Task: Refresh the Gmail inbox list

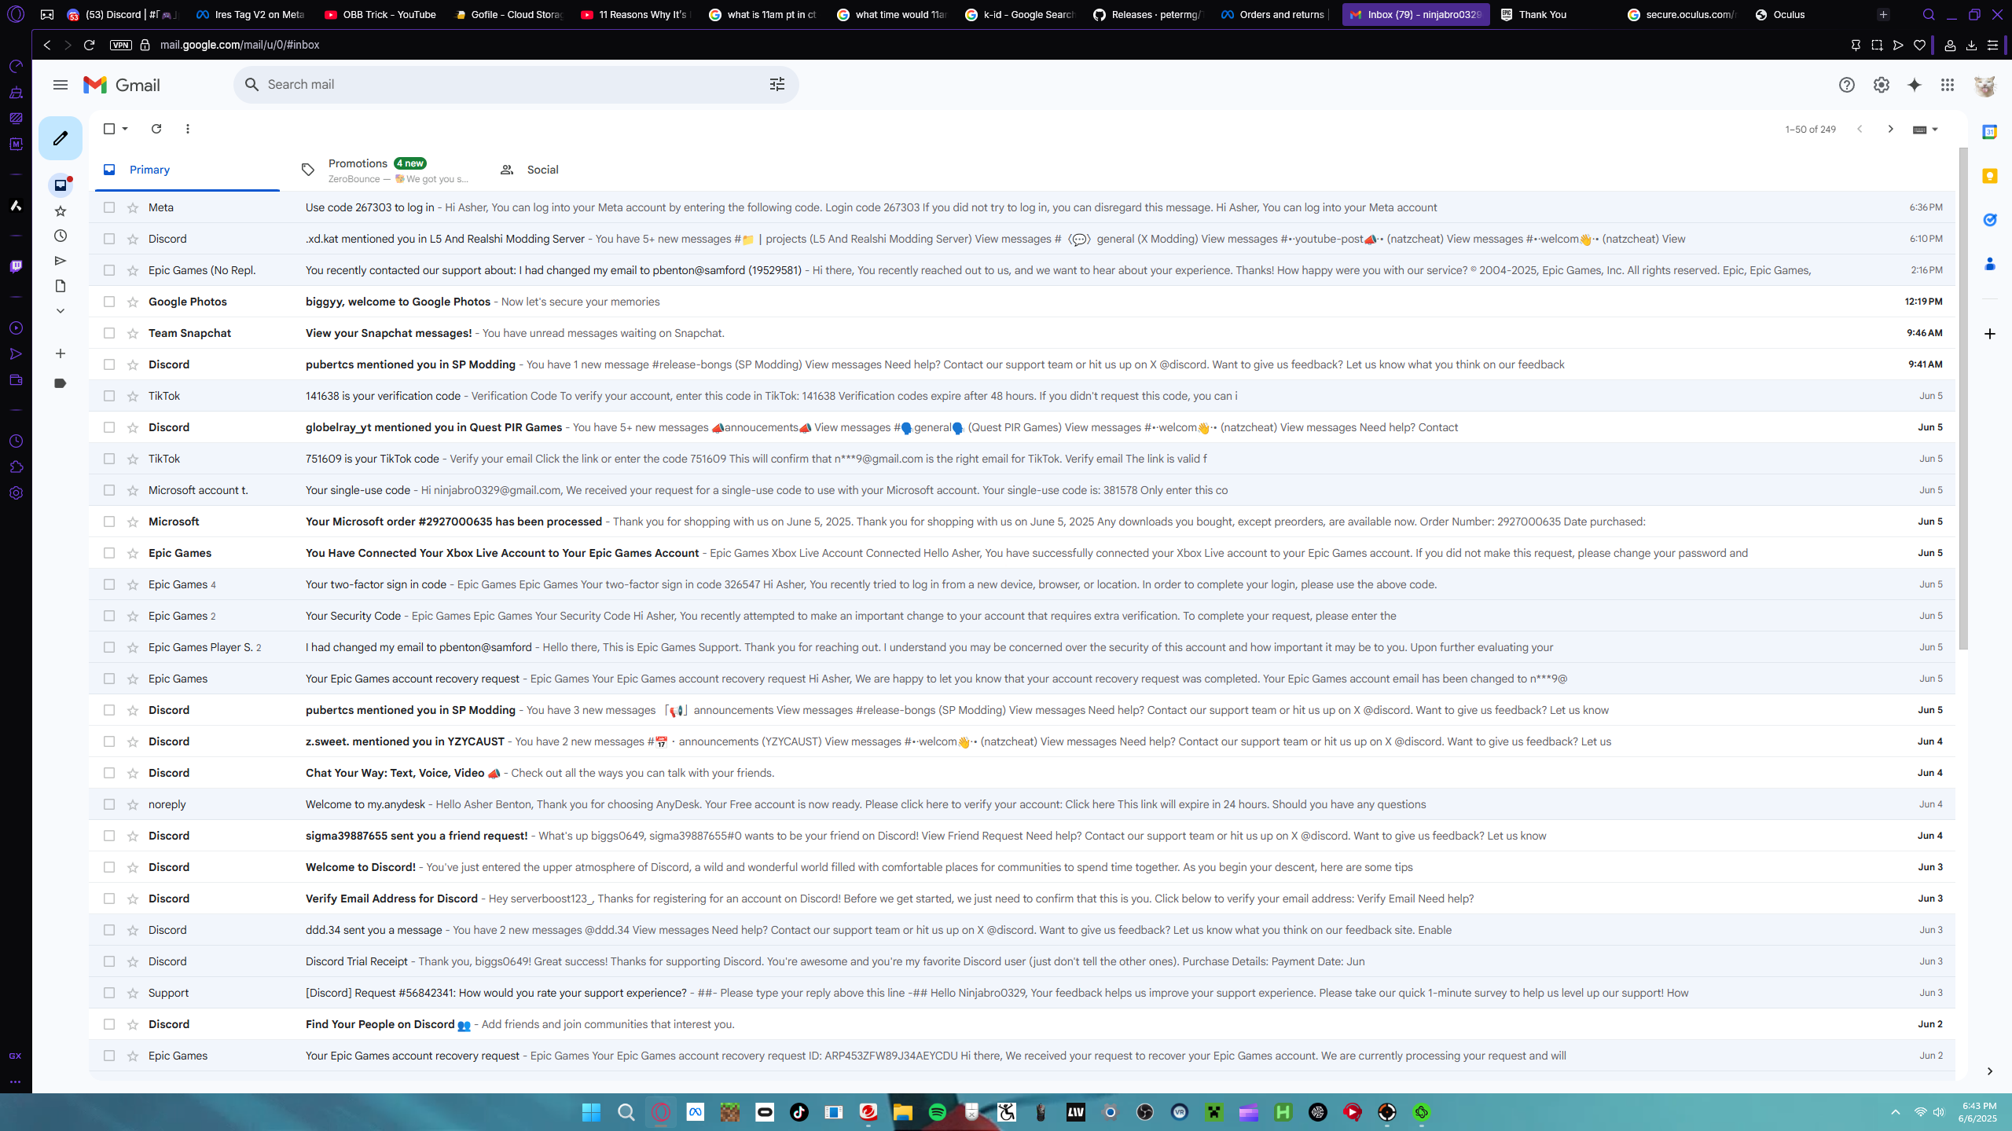Action: [156, 129]
